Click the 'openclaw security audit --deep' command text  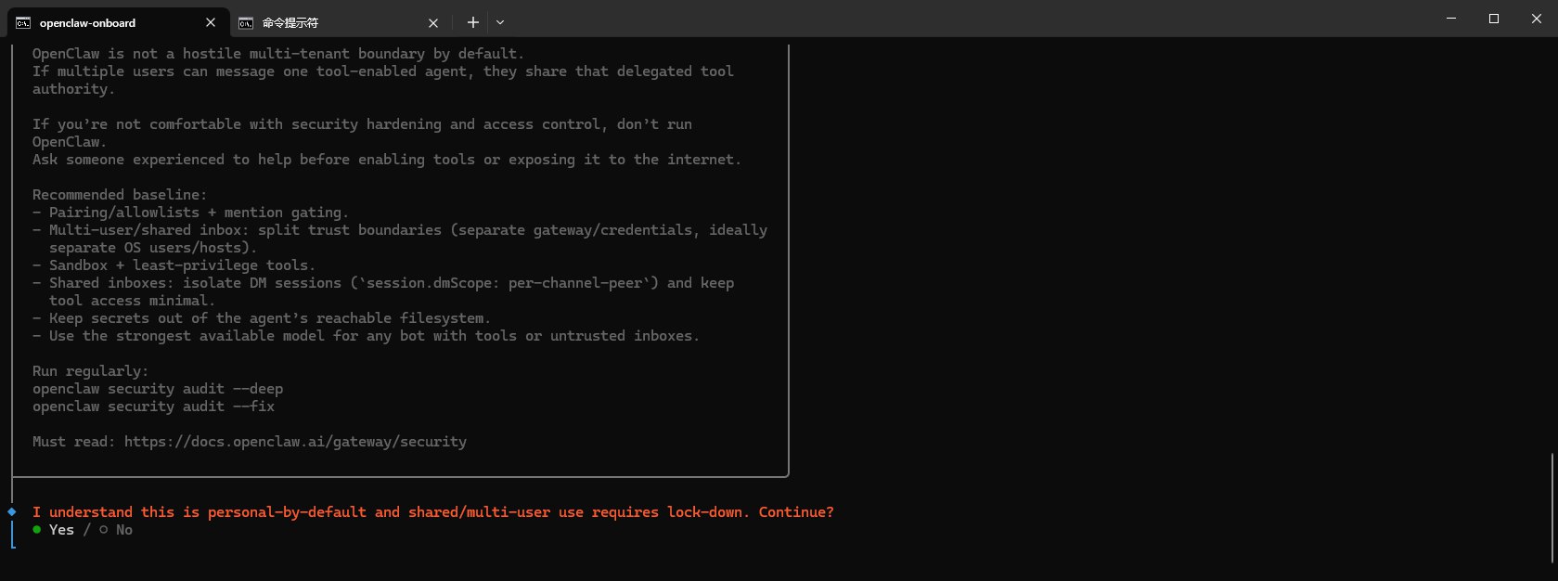[158, 389]
